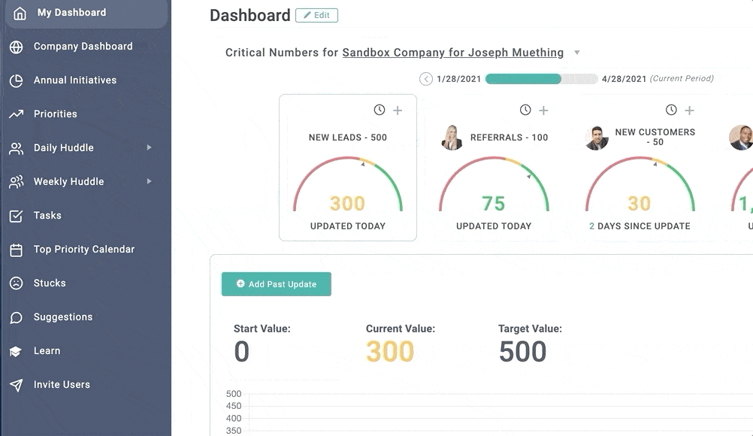Open the company selector dropdown triangle
The image size is (753, 436).
(x=577, y=53)
